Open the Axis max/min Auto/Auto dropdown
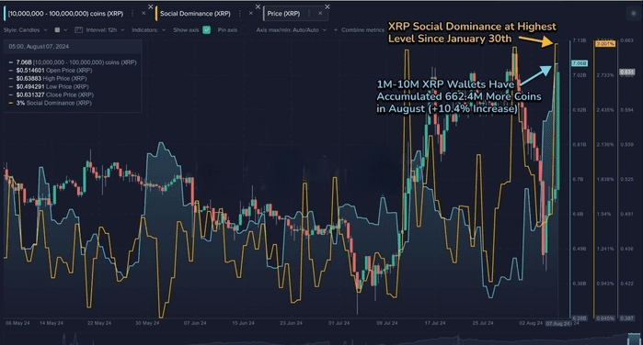 click(x=292, y=30)
